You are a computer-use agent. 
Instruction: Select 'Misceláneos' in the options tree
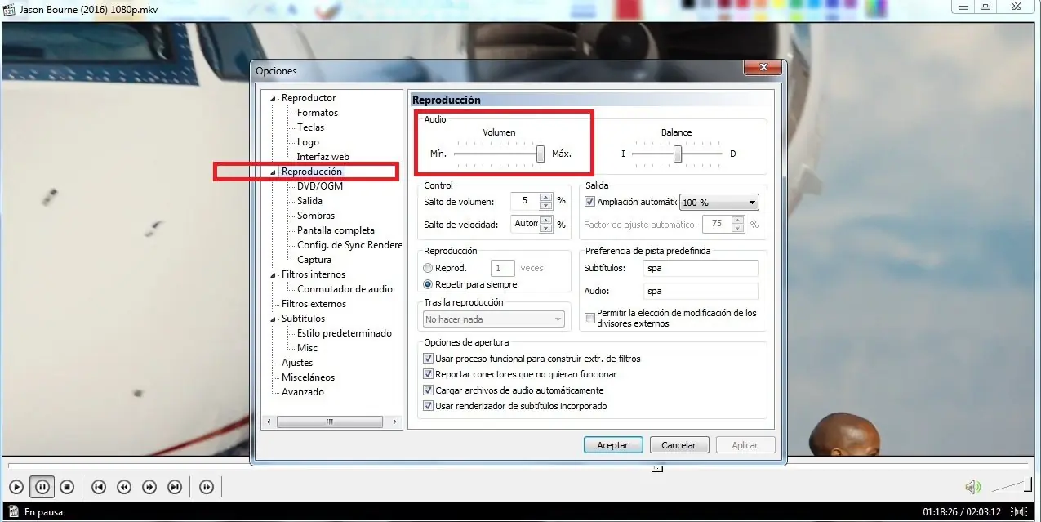click(x=308, y=377)
